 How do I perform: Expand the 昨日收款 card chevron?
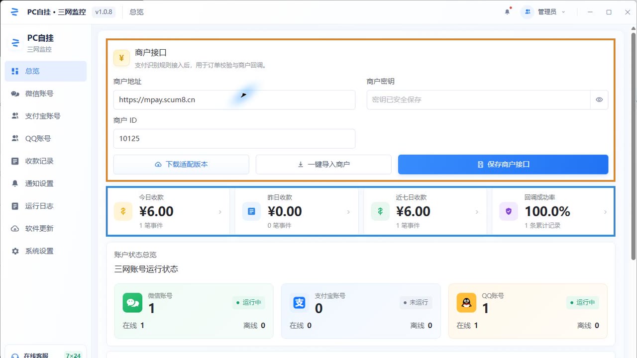349,212
